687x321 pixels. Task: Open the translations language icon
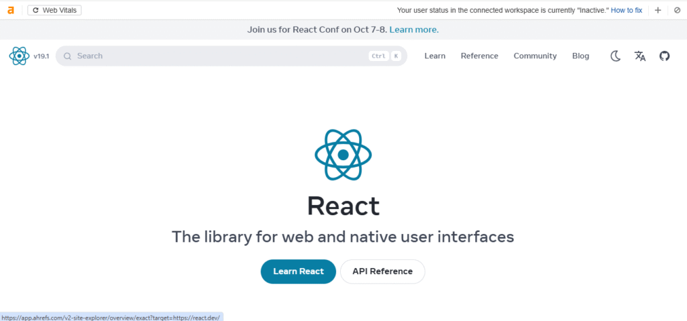pos(640,56)
